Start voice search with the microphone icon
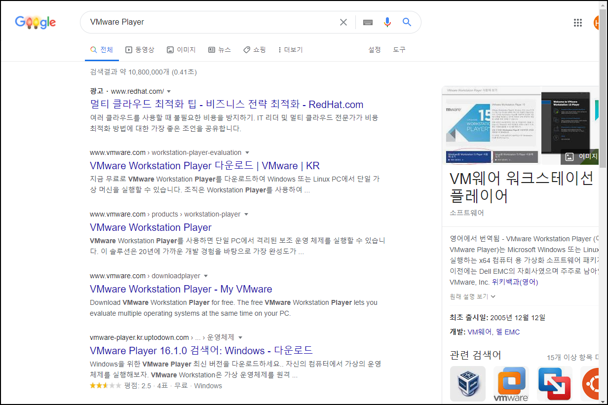This screenshot has height=405, width=608. tap(387, 22)
